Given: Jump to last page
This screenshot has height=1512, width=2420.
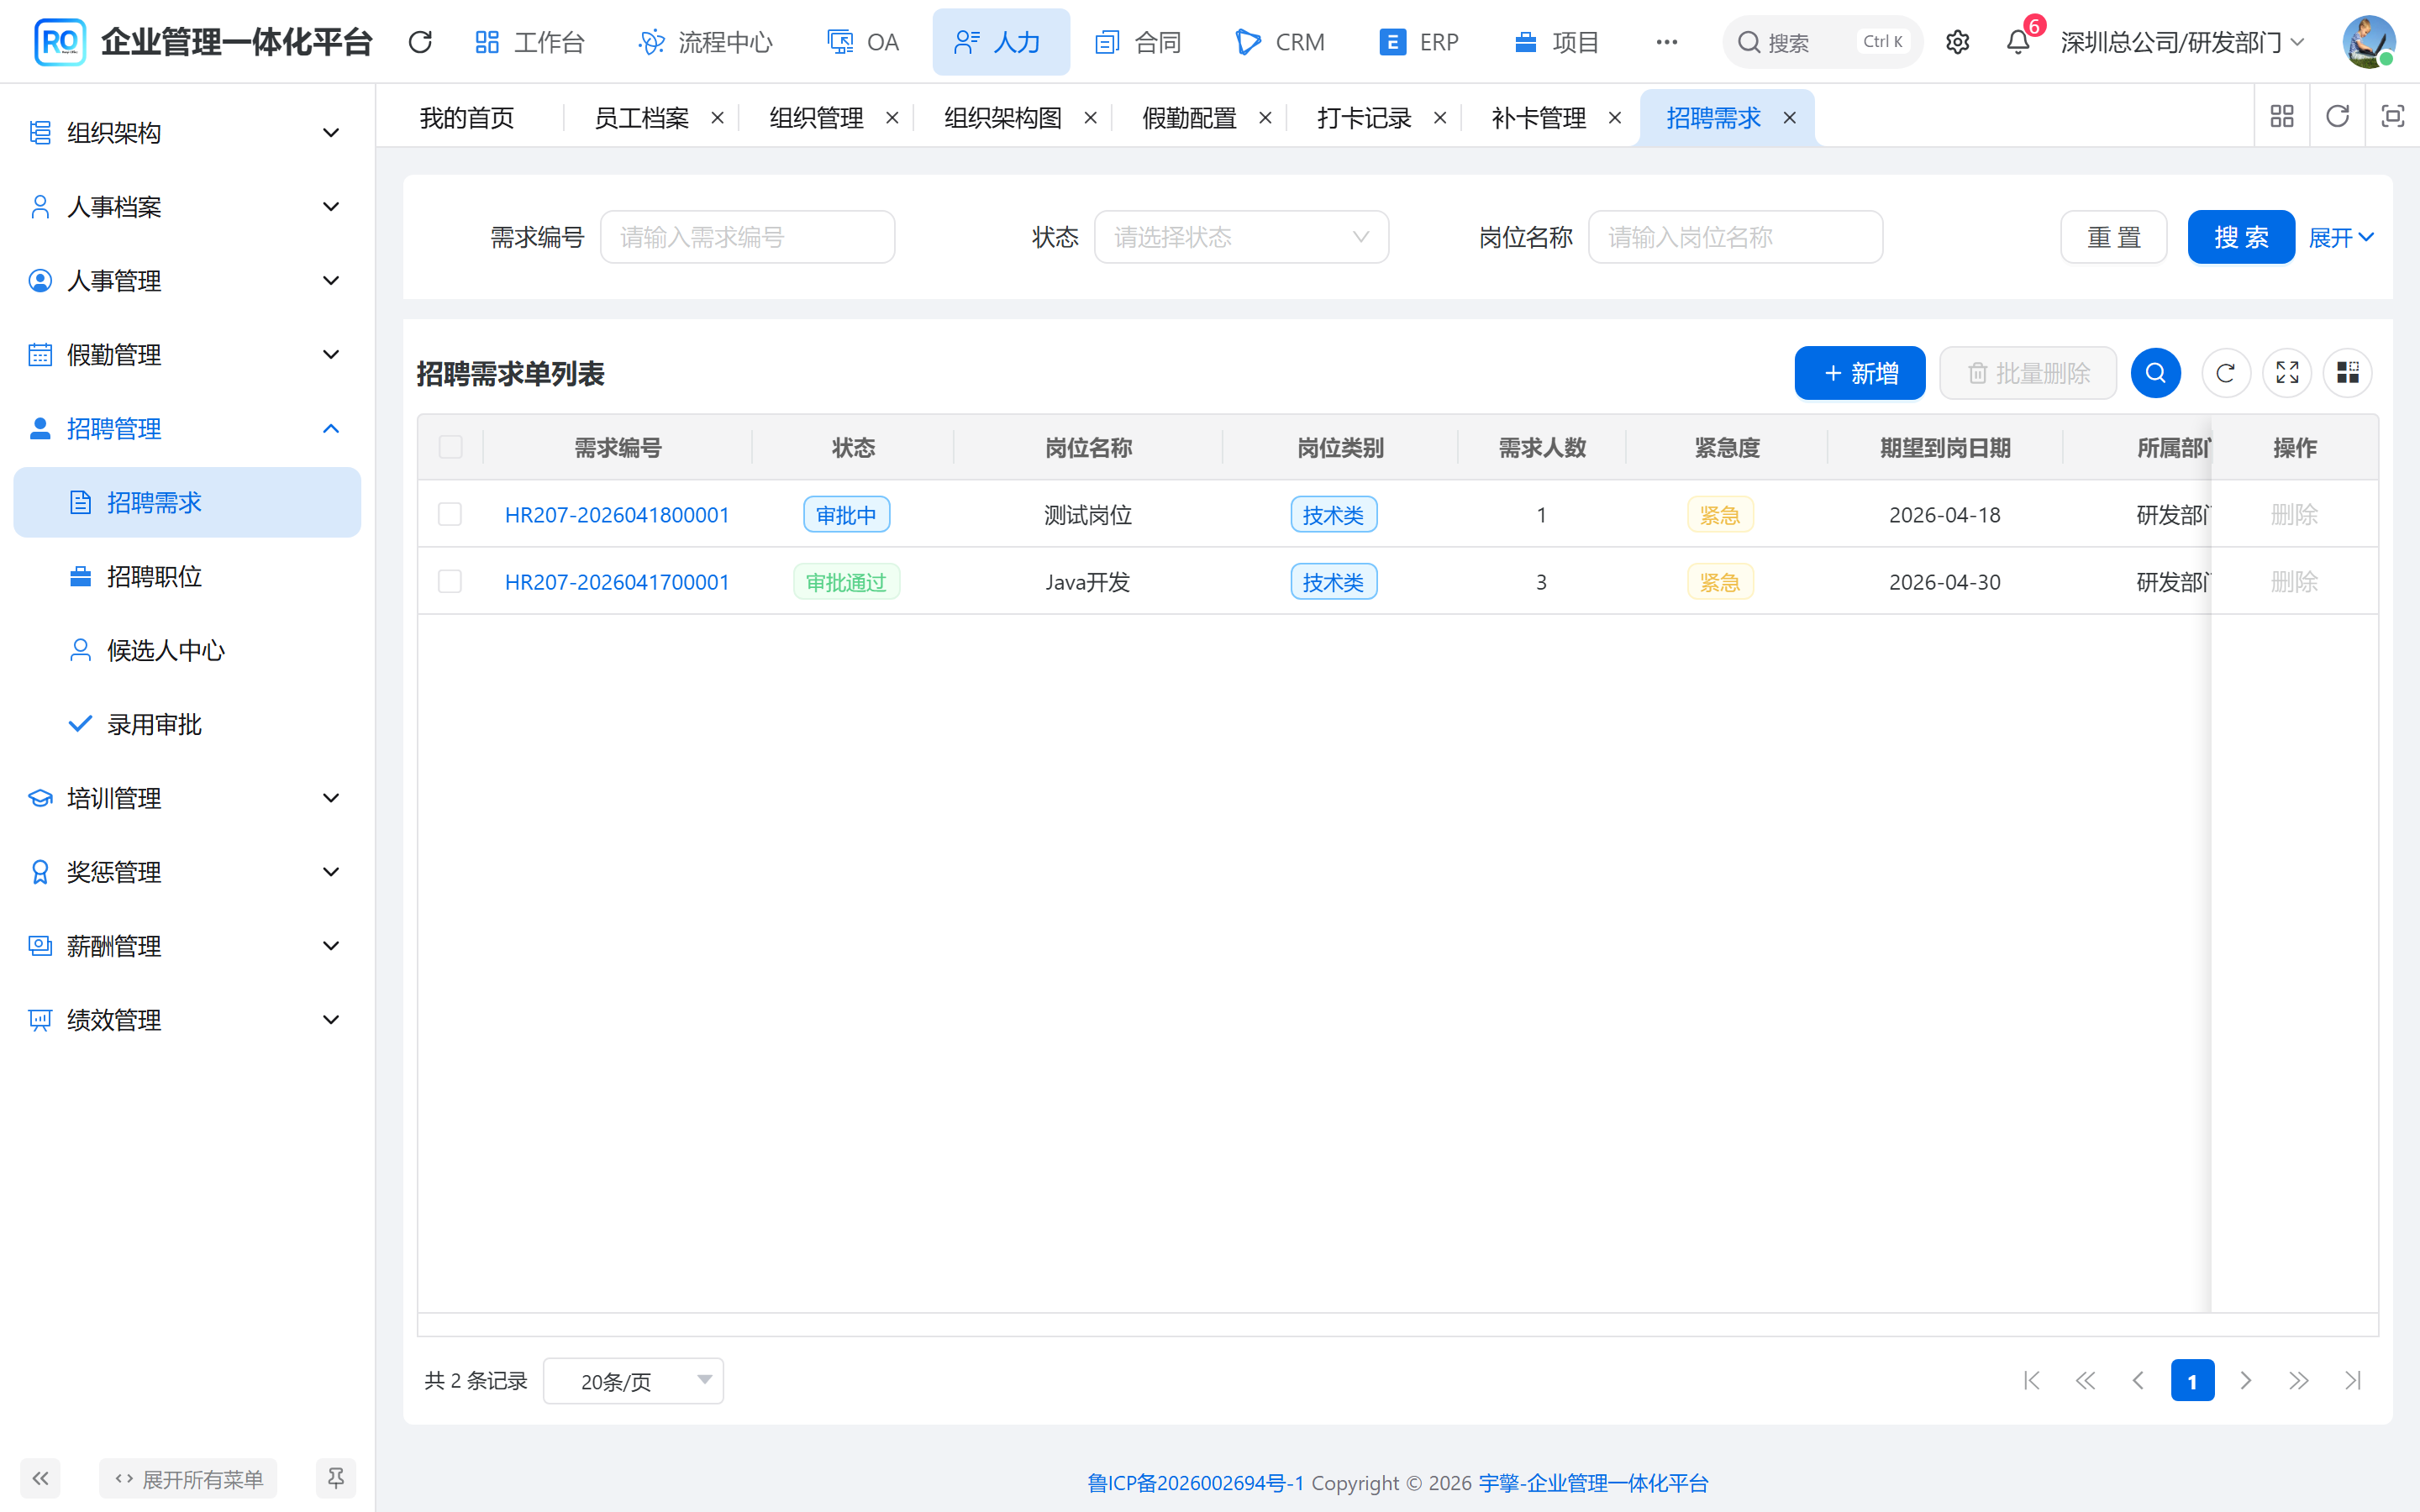Looking at the screenshot, I should tap(2352, 1381).
